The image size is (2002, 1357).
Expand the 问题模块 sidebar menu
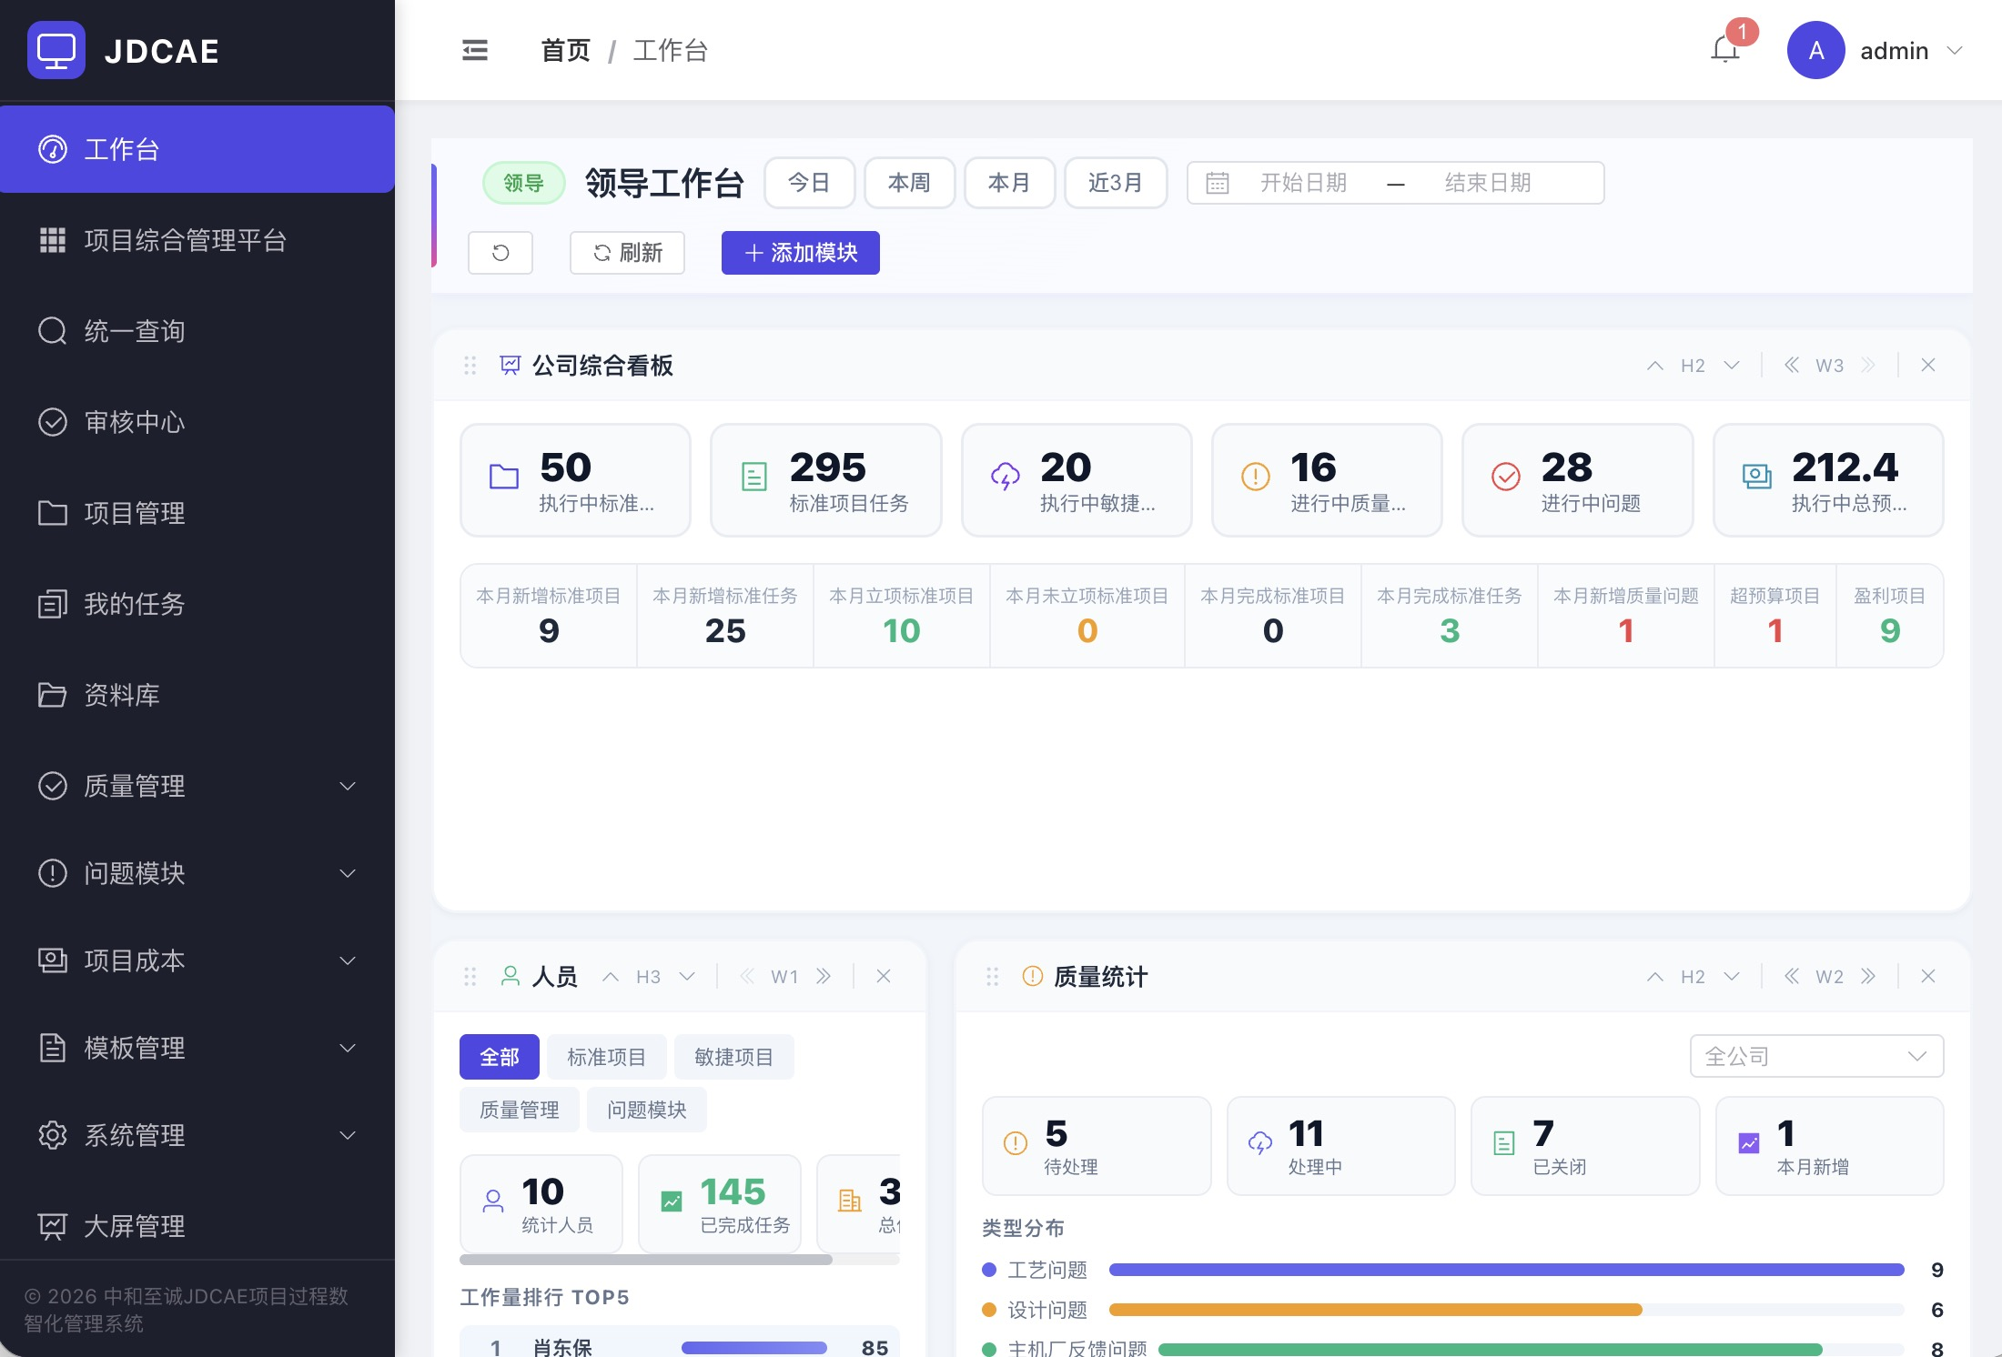(348, 873)
